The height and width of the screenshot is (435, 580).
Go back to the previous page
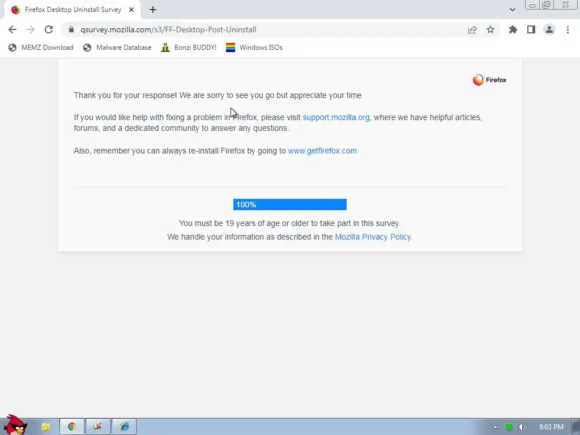pyautogui.click(x=12, y=29)
